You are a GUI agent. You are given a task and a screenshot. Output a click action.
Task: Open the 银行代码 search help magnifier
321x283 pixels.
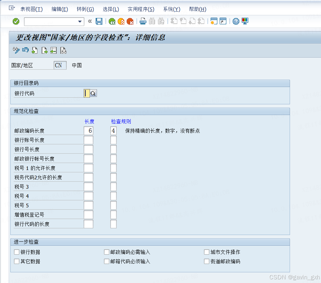click(93, 93)
